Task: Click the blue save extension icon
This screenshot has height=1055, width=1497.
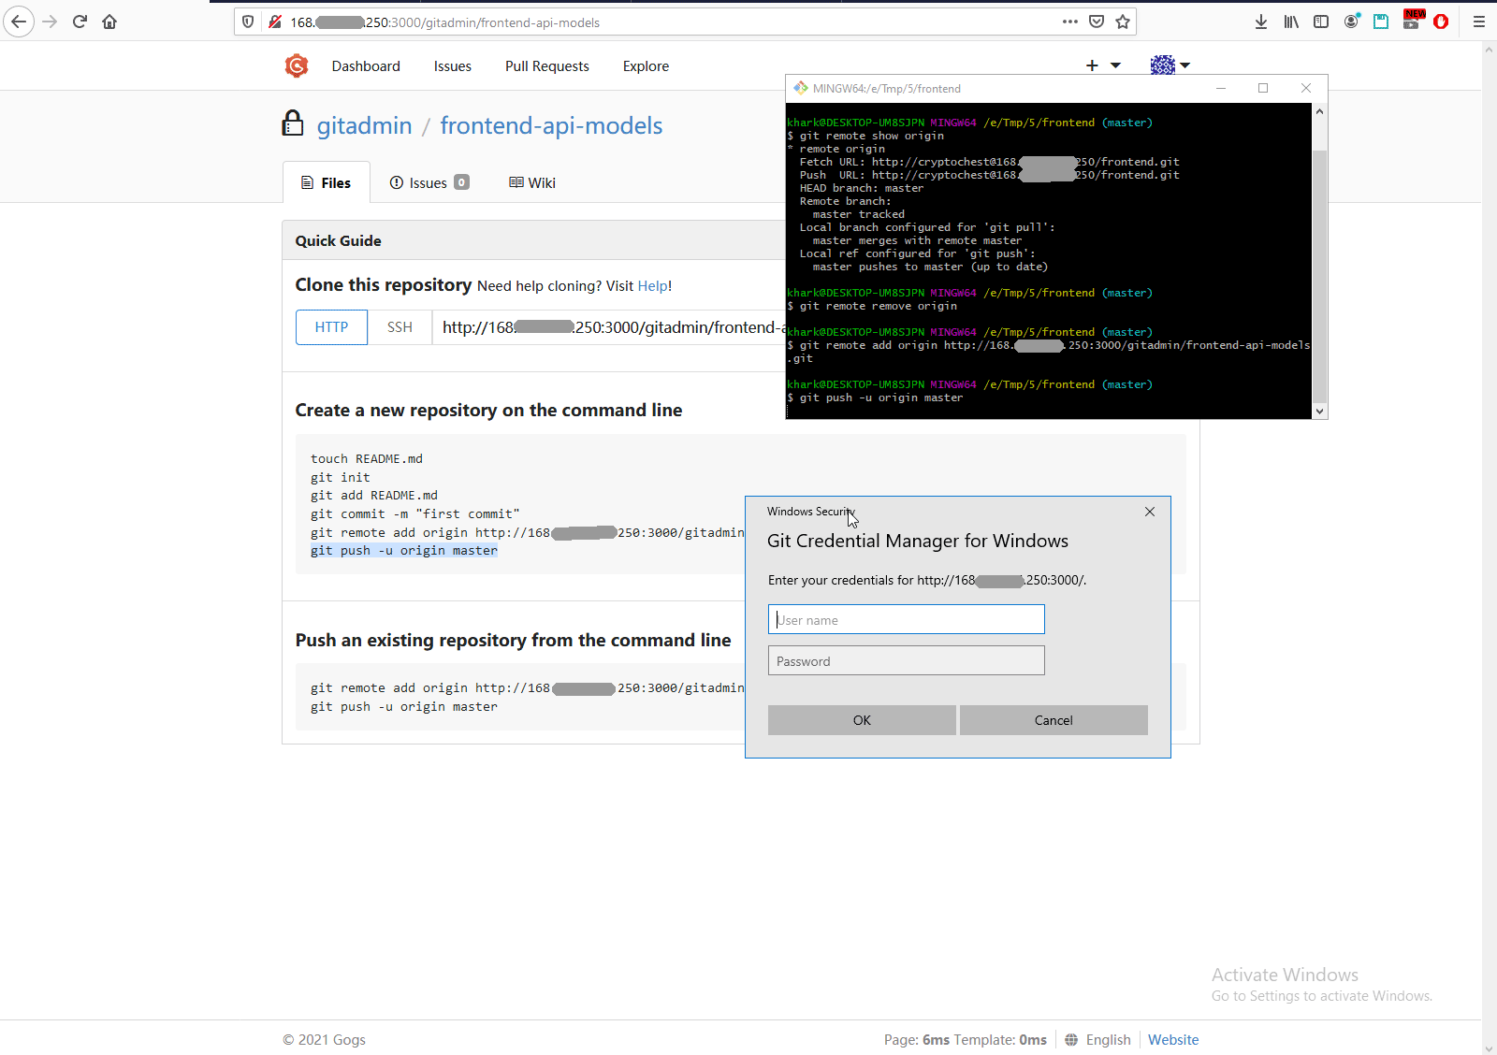Action: click(x=1381, y=22)
